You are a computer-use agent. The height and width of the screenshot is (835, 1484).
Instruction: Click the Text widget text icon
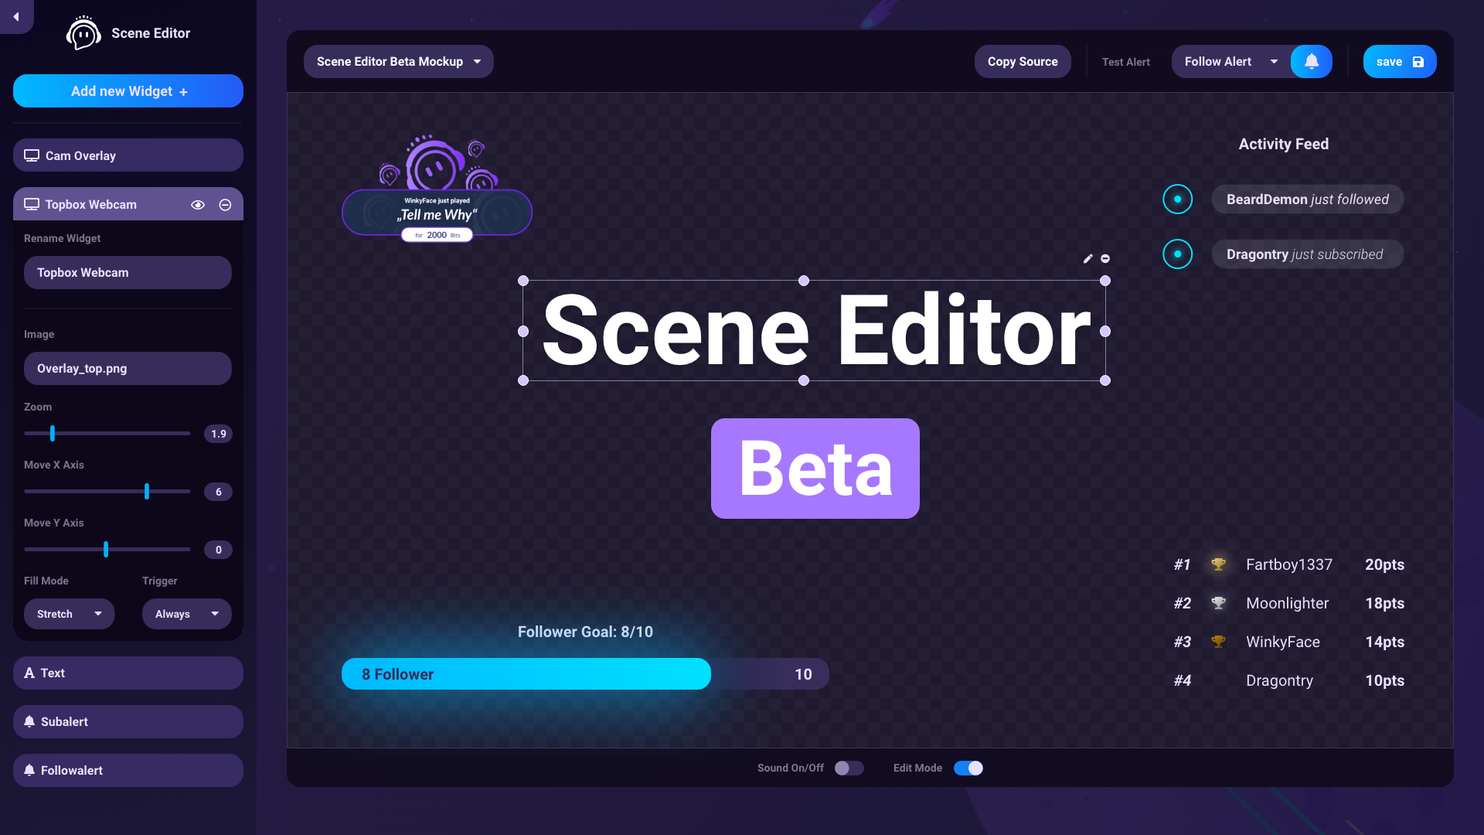coord(29,673)
